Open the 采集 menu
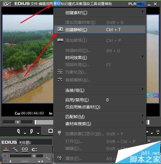Viewport: 161px width, 164px height. point(79,4)
